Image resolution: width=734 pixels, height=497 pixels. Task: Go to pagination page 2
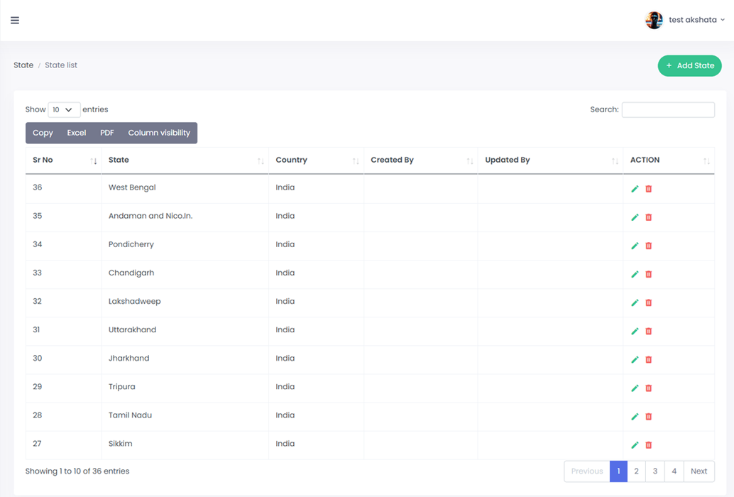coord(636,471)
